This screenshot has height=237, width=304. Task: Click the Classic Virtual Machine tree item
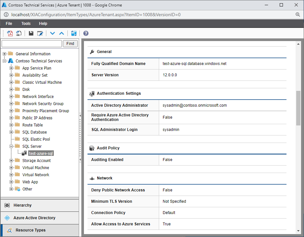42,82
